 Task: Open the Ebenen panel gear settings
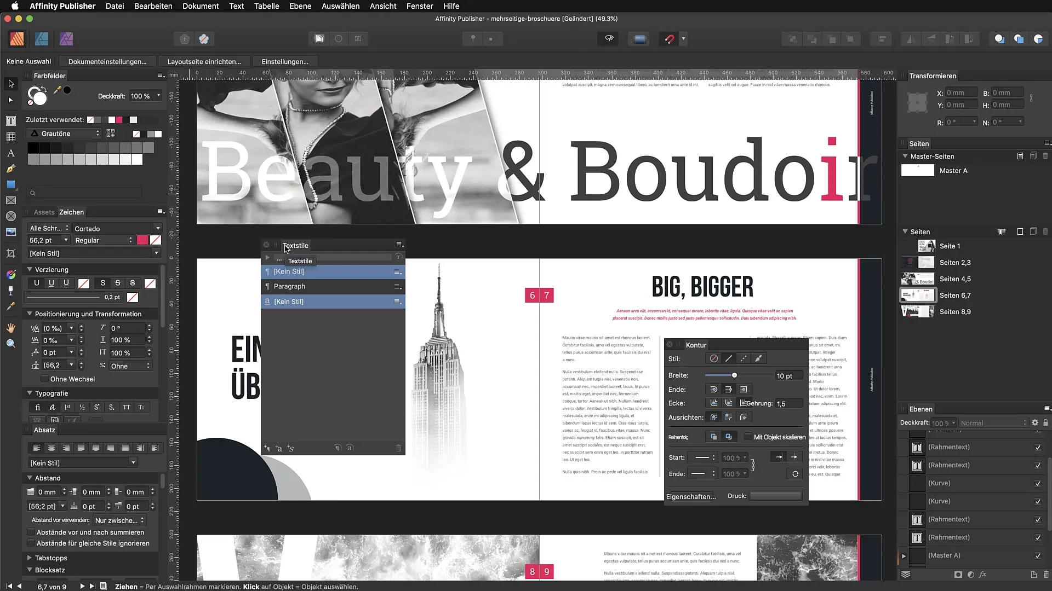coord(1035,422)
